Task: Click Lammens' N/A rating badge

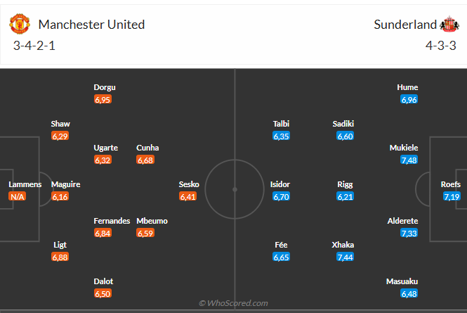Action: tap(18, 197)
